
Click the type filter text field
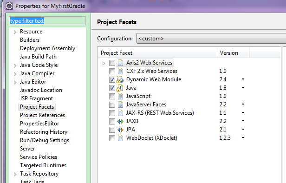47,21
